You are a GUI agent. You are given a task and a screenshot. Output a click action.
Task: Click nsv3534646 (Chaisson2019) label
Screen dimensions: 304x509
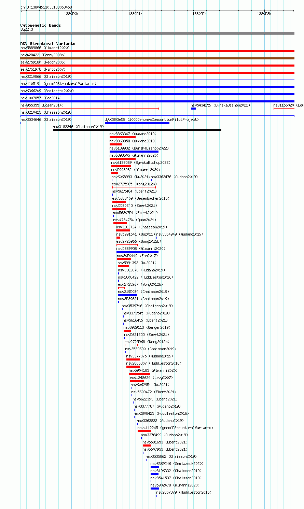pos(46,119)
